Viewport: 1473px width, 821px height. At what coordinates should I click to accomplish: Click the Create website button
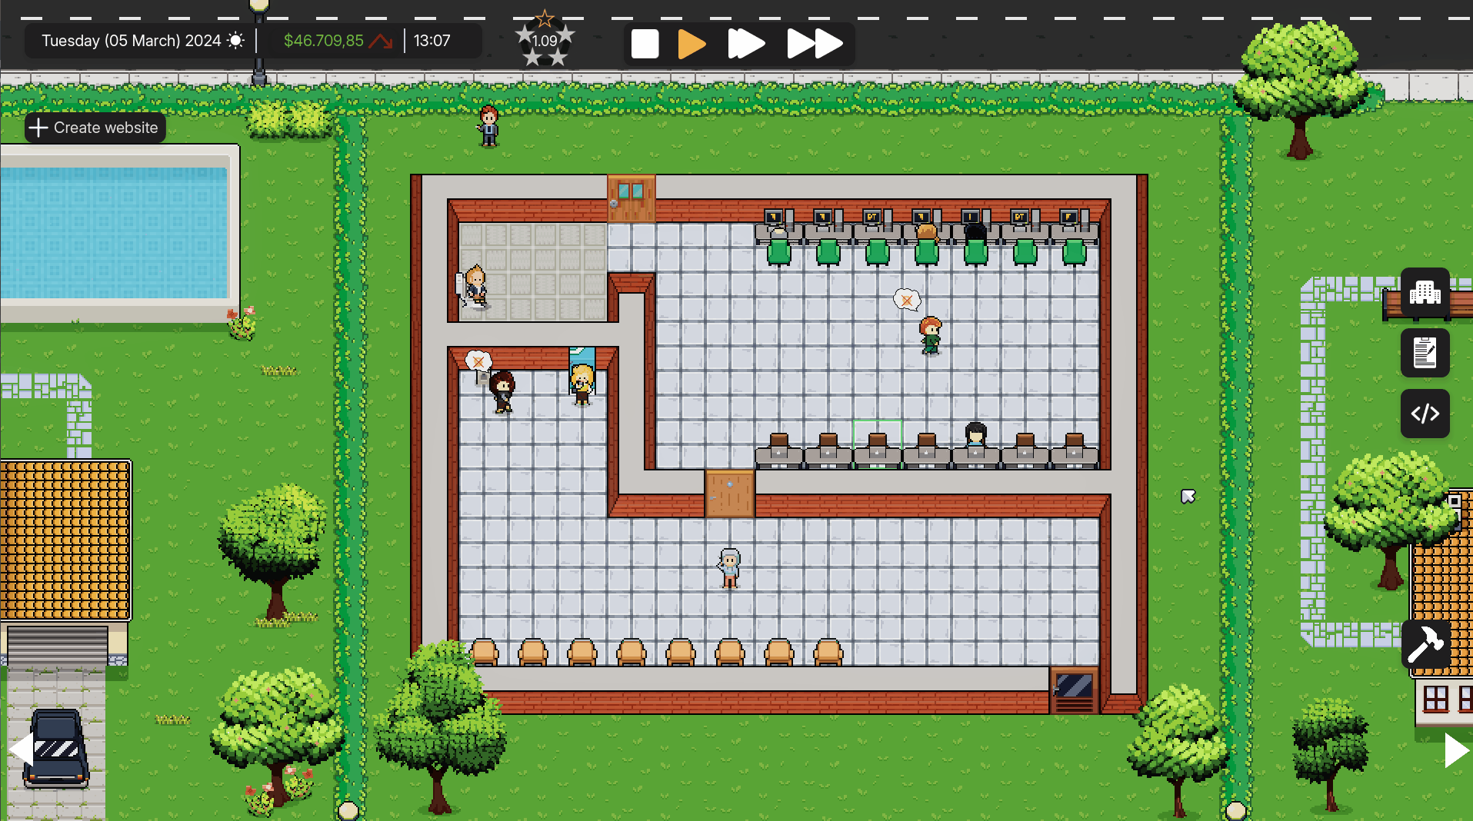[x=94, y=128]
